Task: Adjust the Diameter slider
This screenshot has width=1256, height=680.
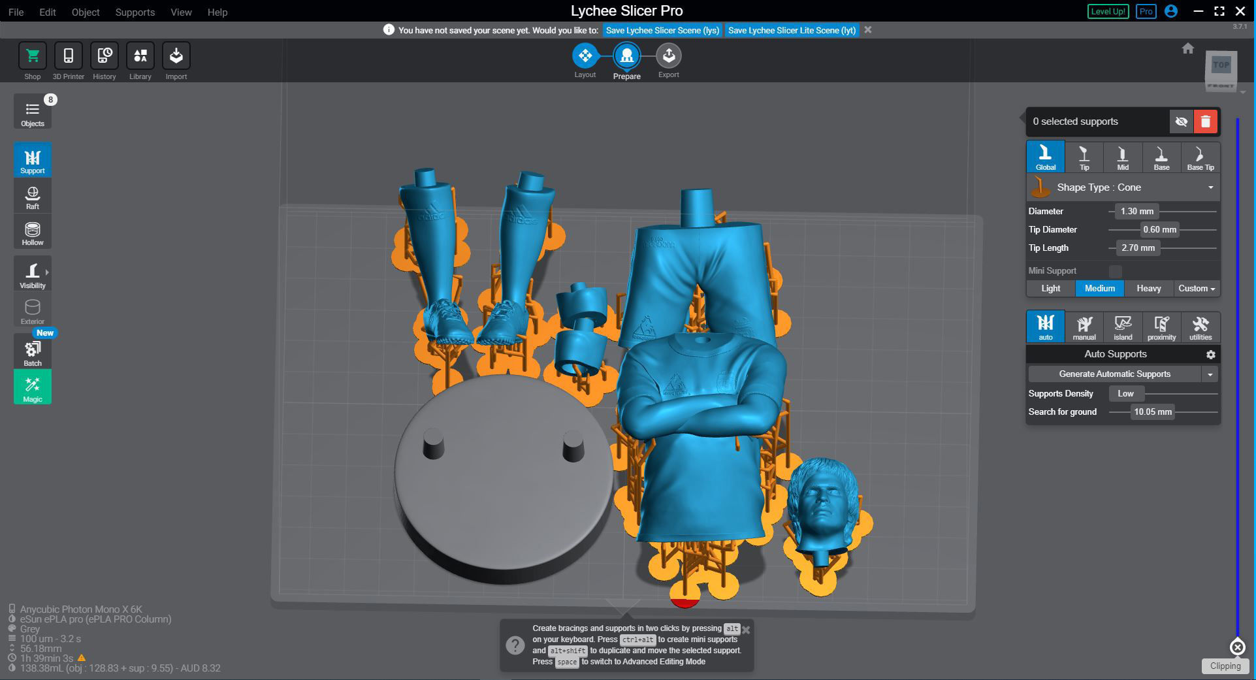Action: (1163, 212)
